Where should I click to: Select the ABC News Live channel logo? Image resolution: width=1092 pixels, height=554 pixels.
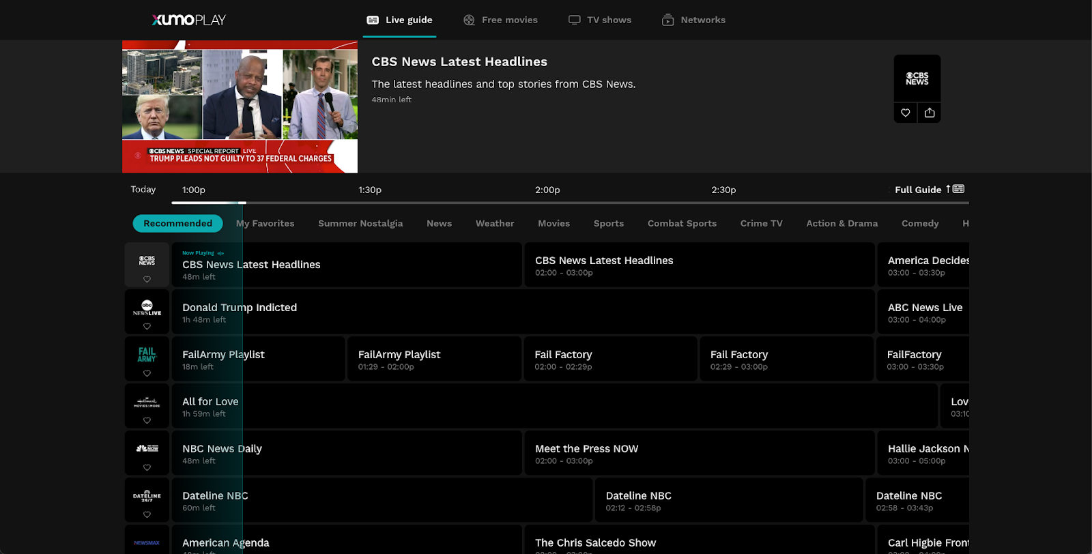click(147, 308)
